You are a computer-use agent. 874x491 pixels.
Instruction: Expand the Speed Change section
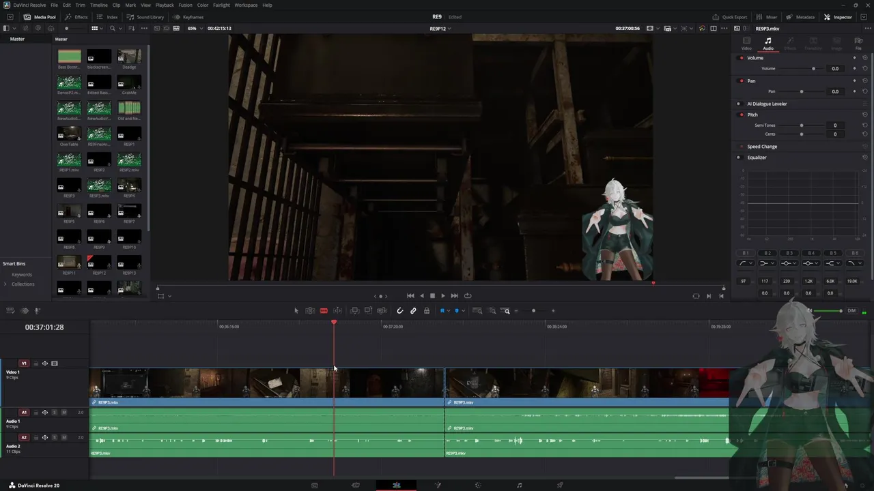762,147
